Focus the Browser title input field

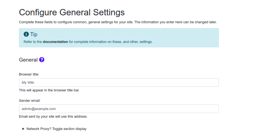click(x=119, y=82)
